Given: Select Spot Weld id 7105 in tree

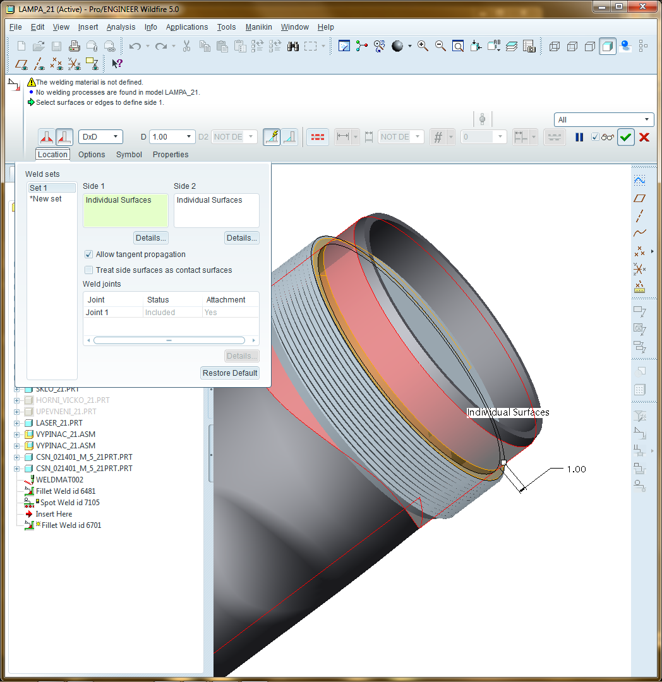Looking at the screenshot, I should coord(69,503).
